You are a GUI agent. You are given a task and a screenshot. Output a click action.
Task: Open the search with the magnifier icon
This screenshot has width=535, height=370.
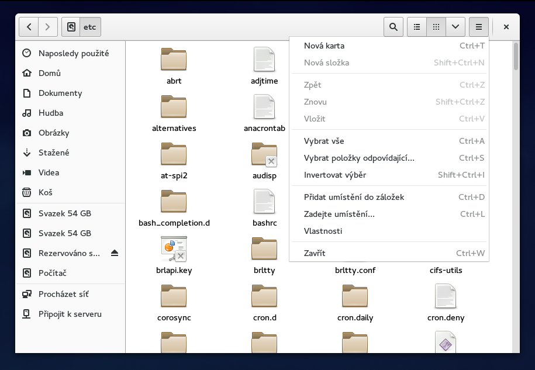click(x=393, y=26)
